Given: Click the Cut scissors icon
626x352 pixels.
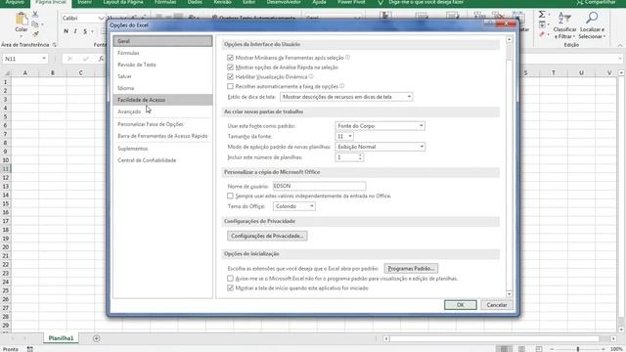Looking at the screenshot, I should [x=35, y=15].
